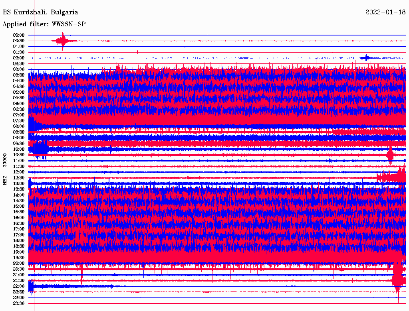Select the 03:00 time label
Image resolution: width=409 pixels, height=311 pixels.
[19, 69]
